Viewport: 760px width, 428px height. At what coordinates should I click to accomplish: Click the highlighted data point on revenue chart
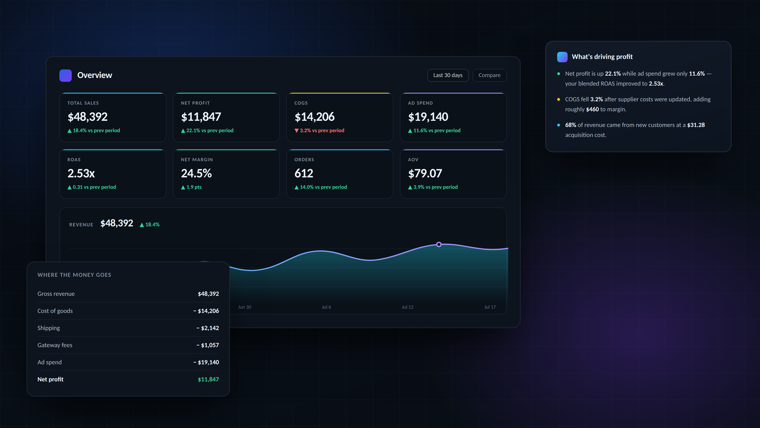[x=439, y=244]
